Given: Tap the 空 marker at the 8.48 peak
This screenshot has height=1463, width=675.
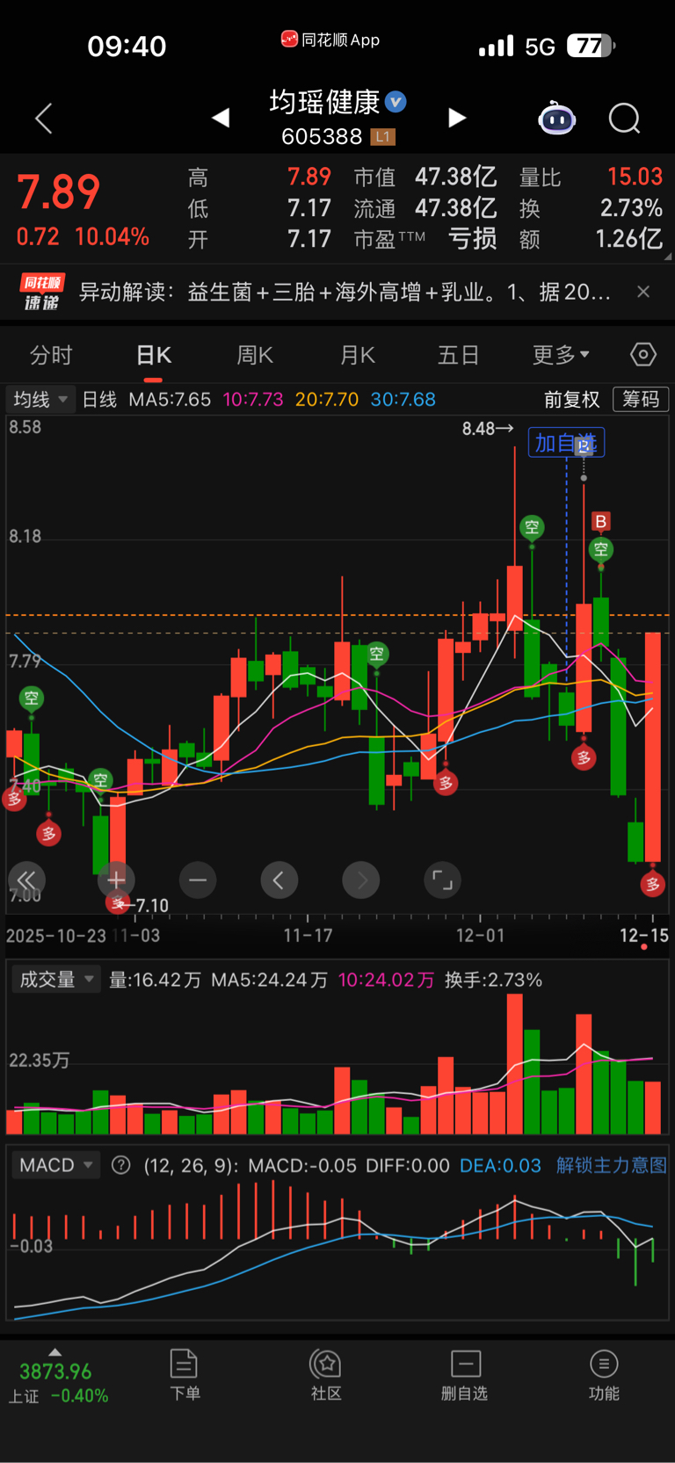Looking at the screenshot, I should click(x=532, y=527).
